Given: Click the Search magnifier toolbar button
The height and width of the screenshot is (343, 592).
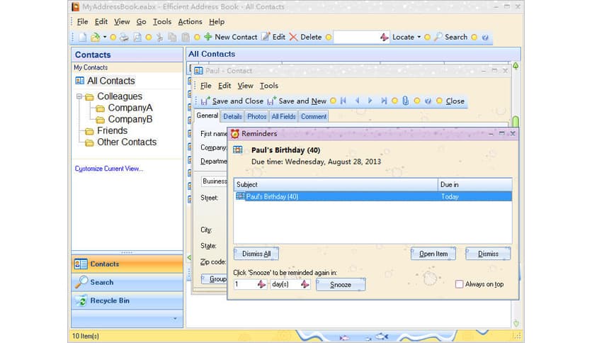Looking at the screenshot, I should click(451, 37).
